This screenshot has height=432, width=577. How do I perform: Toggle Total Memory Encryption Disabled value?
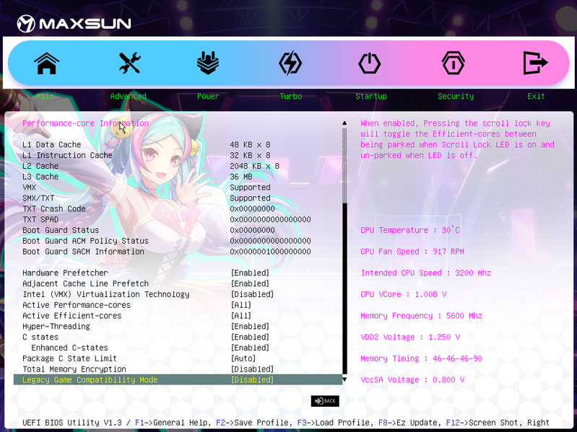[x=252, y=369]
